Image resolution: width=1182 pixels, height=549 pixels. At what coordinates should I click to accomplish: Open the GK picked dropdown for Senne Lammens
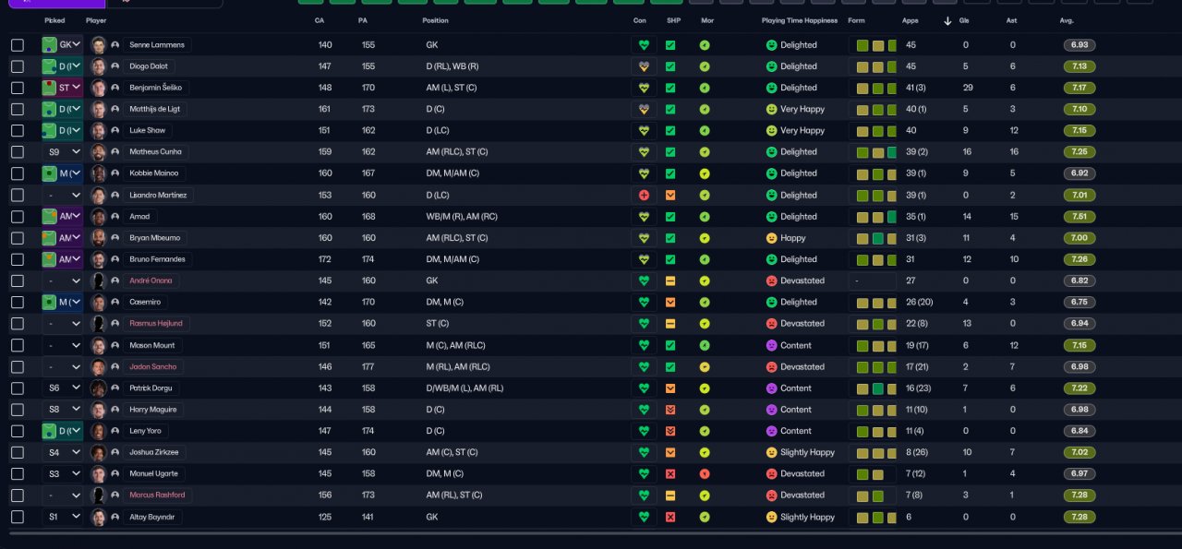click(62, 44)
